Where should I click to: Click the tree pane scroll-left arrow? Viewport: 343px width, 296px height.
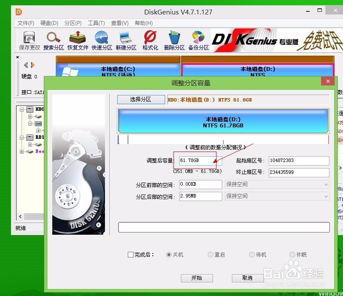[20, 216]
